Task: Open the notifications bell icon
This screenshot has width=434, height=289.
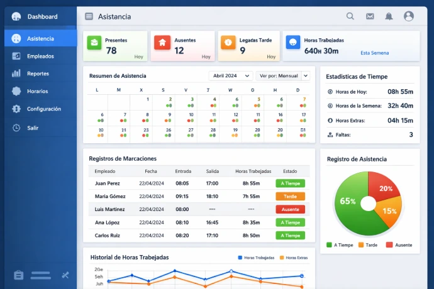Action: pyautogui.click(x=389, y=16)
